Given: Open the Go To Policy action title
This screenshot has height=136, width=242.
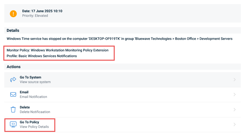Looking at the screenshot, I should click(29, 122).
